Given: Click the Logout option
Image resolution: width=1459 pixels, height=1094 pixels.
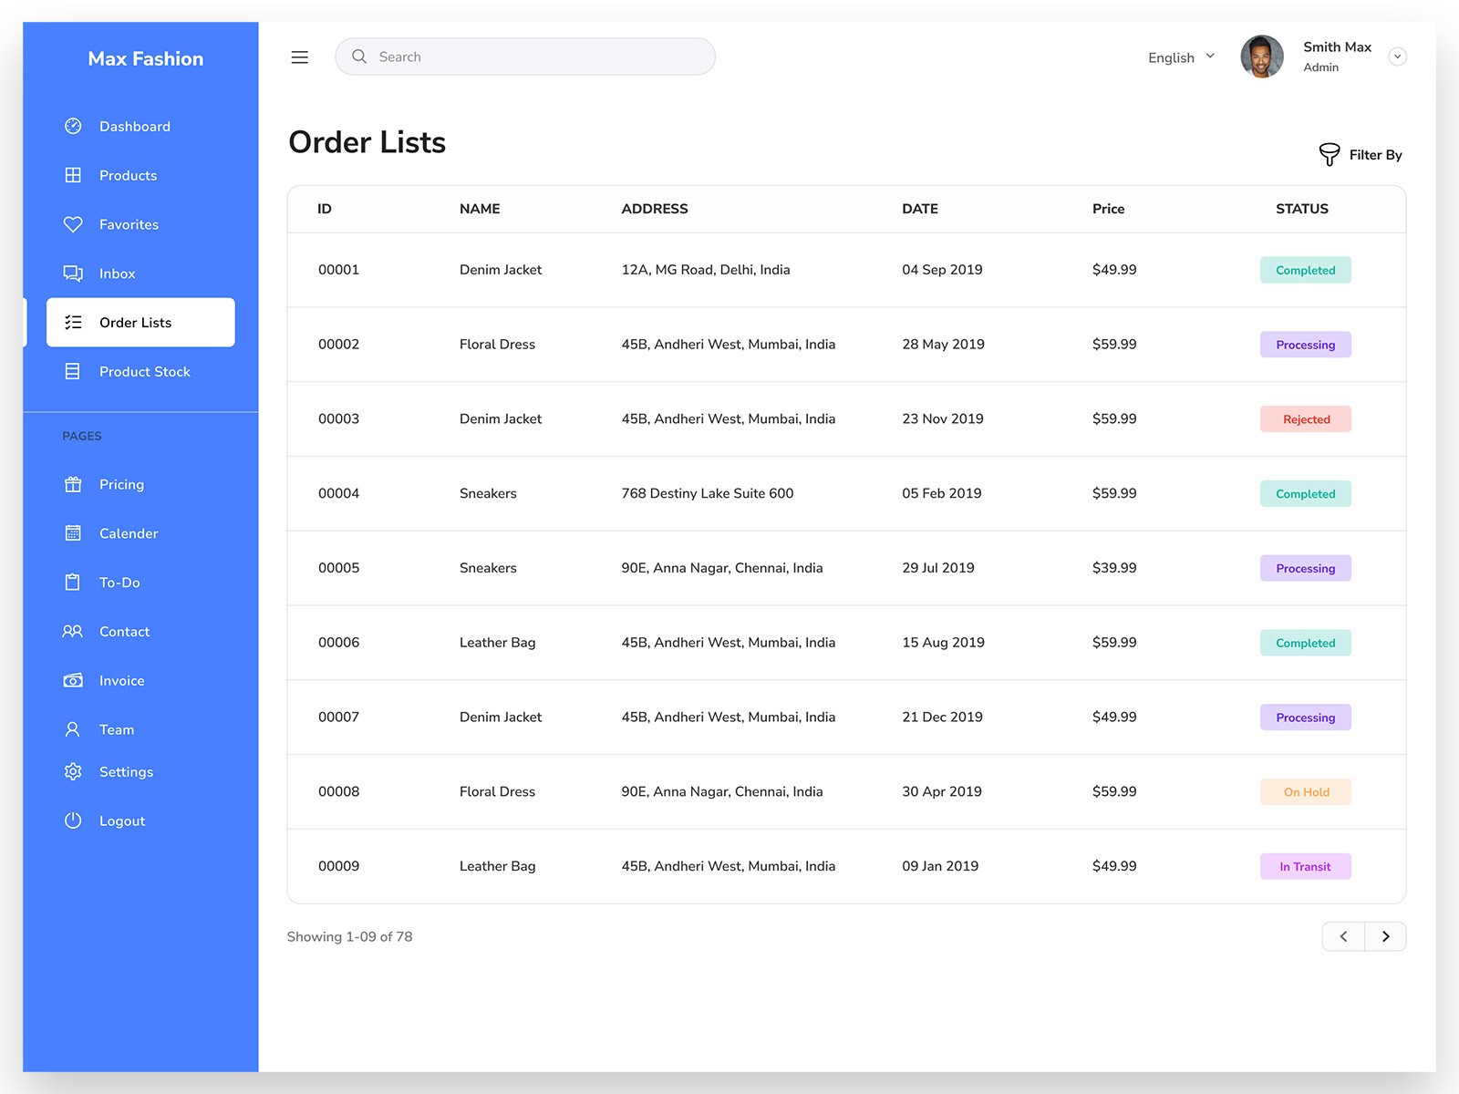Looking at the screenshot, I should coord(73,820).
